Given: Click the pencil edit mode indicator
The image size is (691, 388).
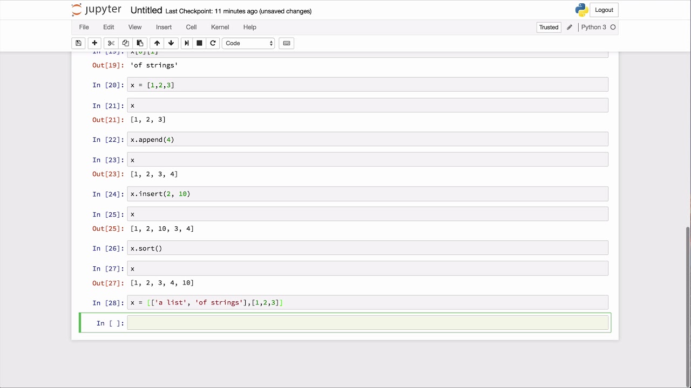Looking at the screenshot, I should (x=569, y=27).
